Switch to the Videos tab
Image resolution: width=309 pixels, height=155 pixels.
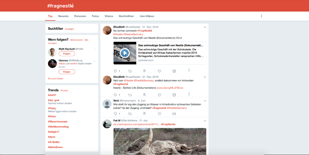click(x=109, y=16)
